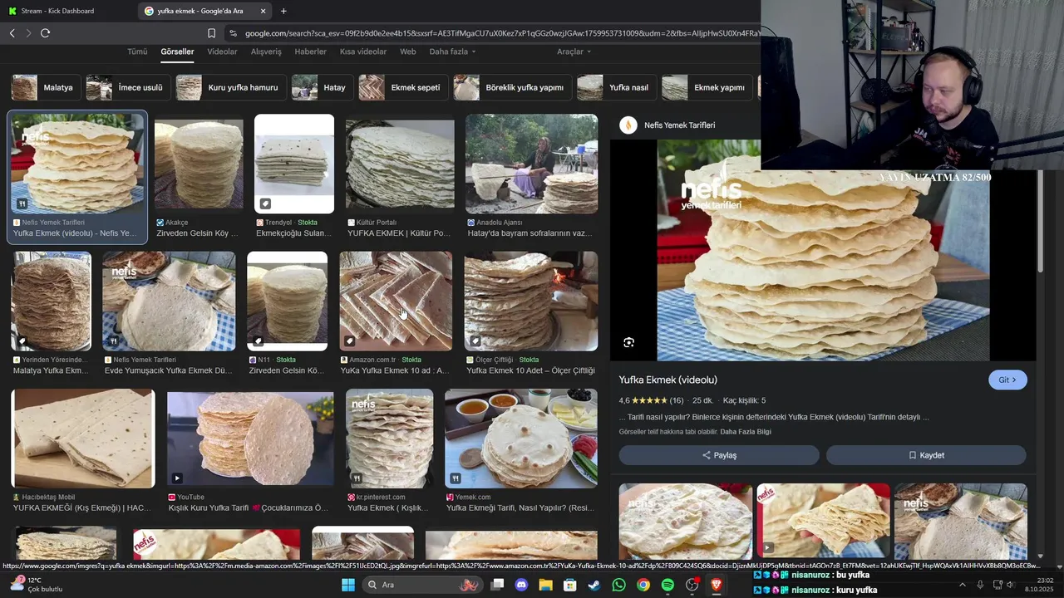Click the Hatay filter chip
The image size is (1064, 598).
[x=323, y=87]
